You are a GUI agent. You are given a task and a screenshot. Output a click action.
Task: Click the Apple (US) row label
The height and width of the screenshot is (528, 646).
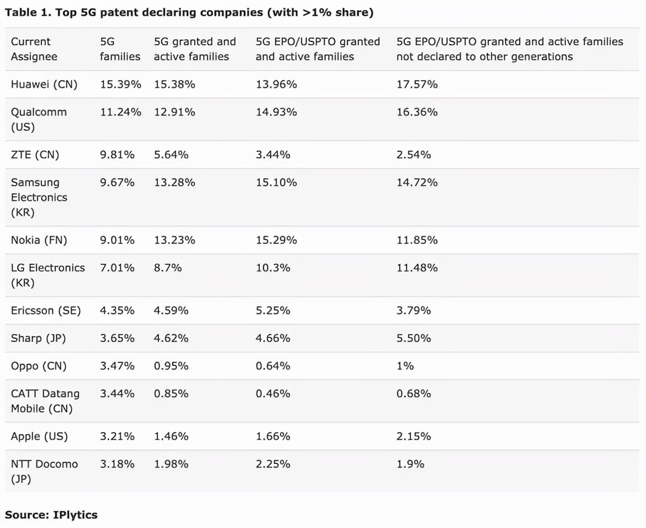(39, 436)
